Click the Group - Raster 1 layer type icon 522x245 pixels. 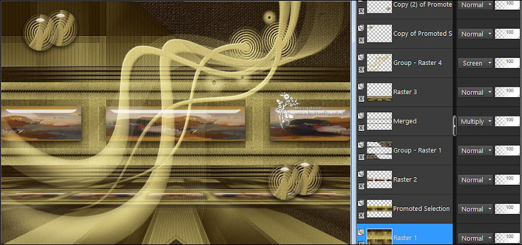point(361,144)
